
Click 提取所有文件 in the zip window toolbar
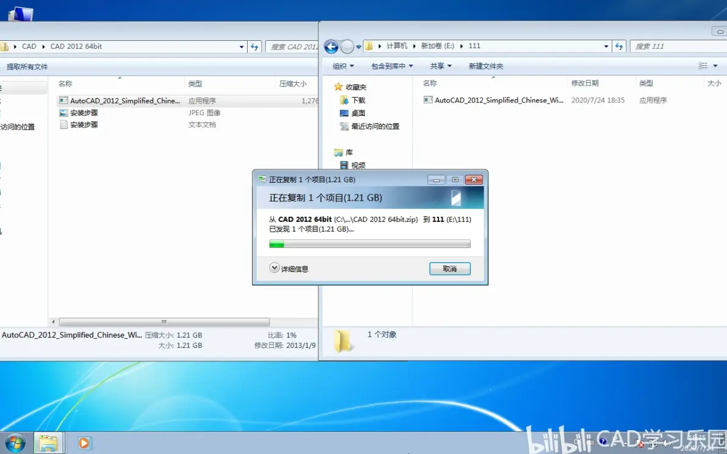(x=27, y=66)
